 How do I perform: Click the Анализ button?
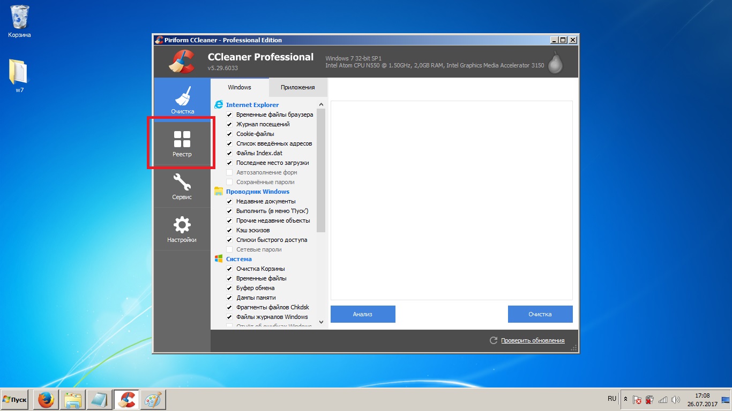pos(363,314)
